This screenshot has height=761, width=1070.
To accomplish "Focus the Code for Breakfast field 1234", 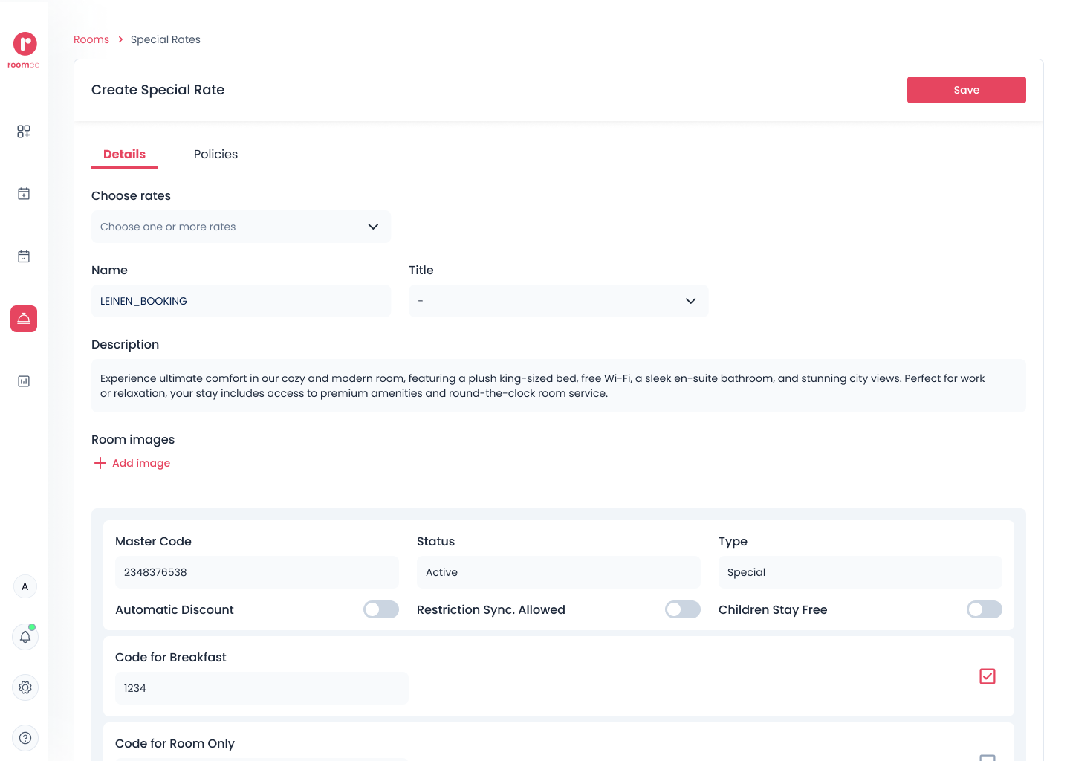I will pos(262,688).
